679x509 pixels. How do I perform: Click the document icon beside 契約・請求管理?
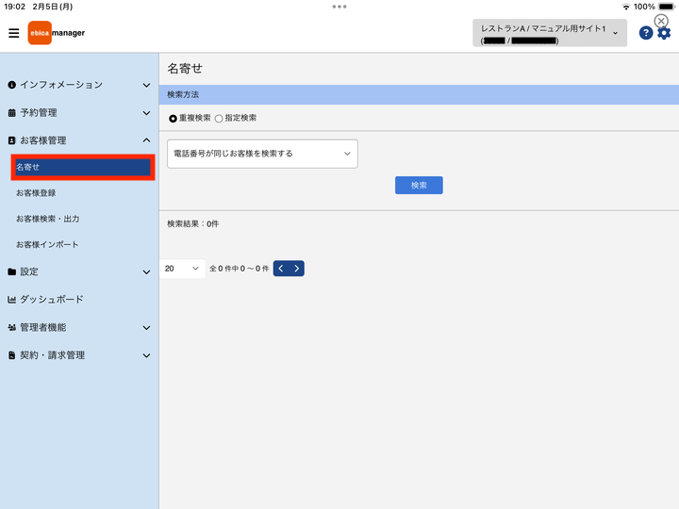coord(11,355)
